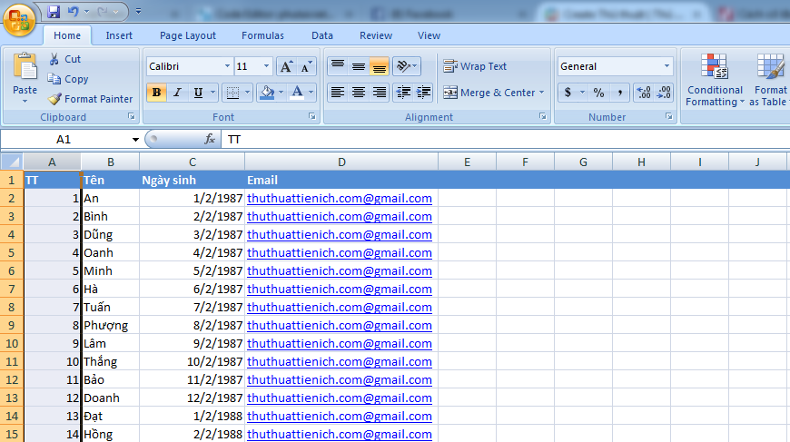Click the Increase Decimal icon
This screenshot has width=790, height=442.
(644, 93)
